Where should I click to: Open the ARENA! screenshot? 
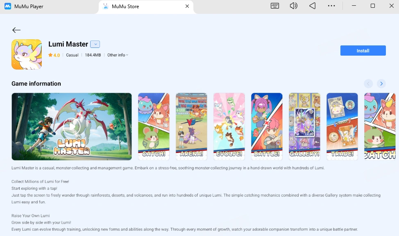[x=191, y=126]
